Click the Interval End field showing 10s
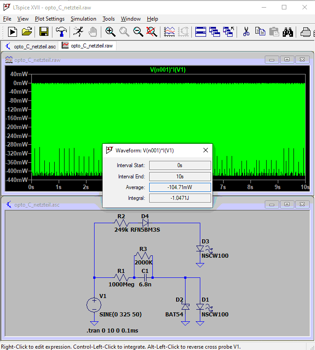 tap(180, 176)
